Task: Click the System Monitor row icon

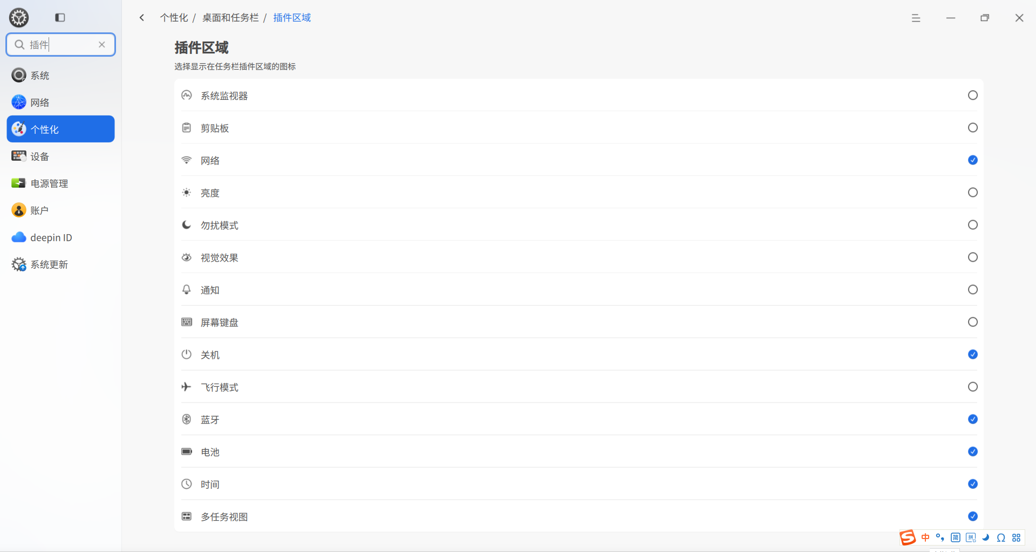Action: click(187, 96)
